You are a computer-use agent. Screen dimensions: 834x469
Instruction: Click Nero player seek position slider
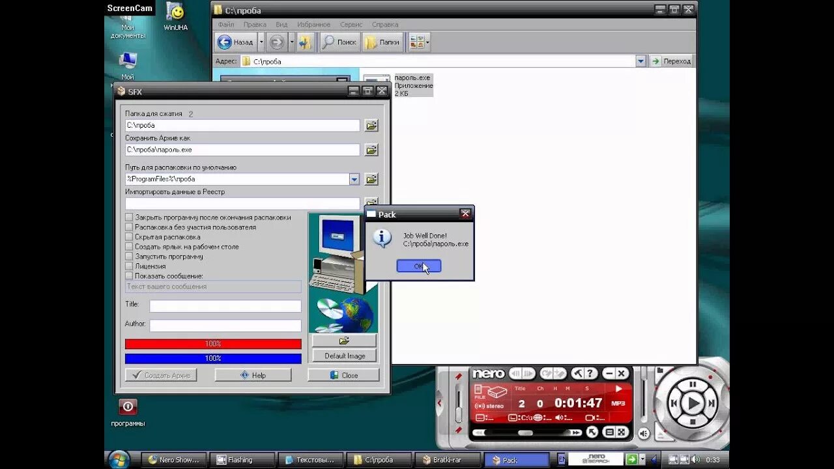coord(526,433)
